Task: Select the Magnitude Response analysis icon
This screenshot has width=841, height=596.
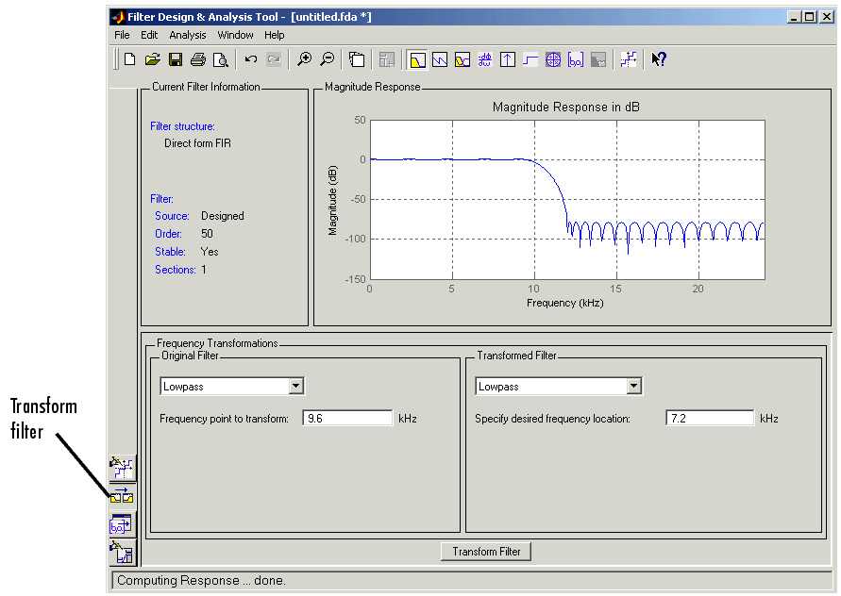Action: (x=417, y=58)
